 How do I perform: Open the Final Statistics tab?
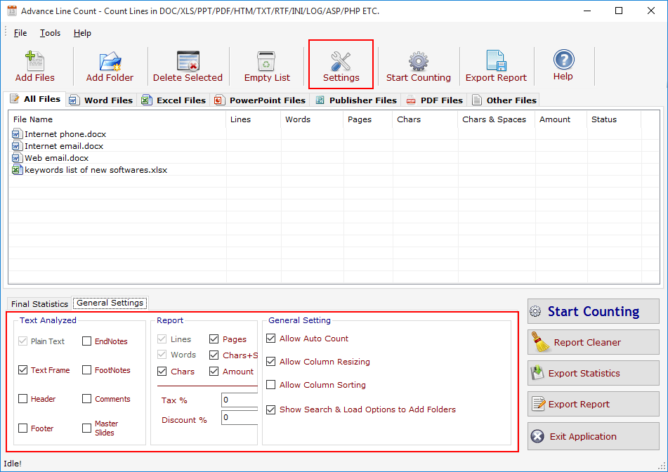point(39,303)
